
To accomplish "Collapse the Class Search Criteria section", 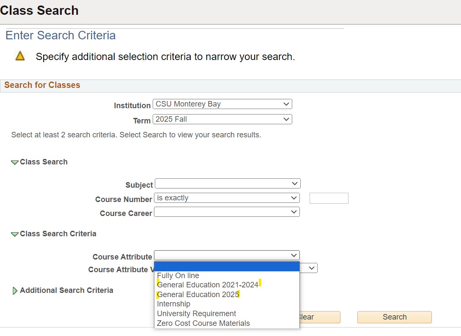I will click(x=15, y=233).
